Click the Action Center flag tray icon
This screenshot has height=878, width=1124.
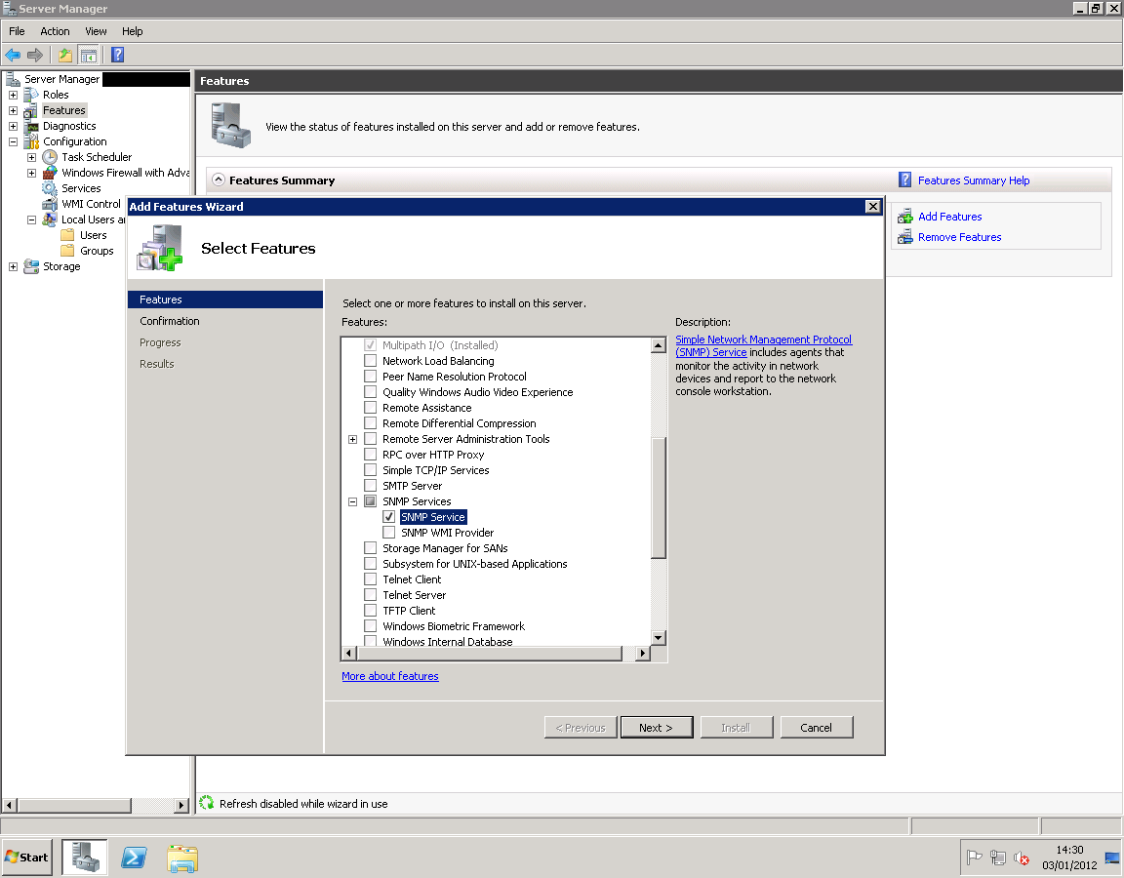coord(974,858)
